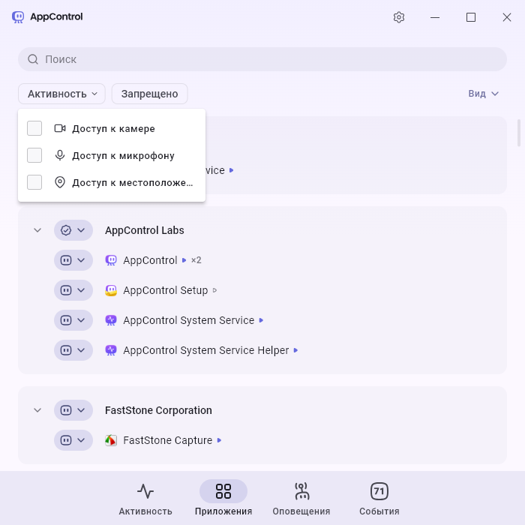Open rule dropdown for AppControl app

click(x=73, y=260)
